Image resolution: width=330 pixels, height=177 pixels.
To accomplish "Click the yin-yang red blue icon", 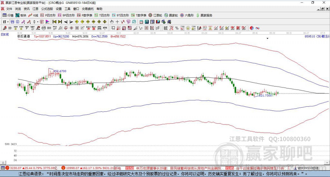I will click(252, 28).
